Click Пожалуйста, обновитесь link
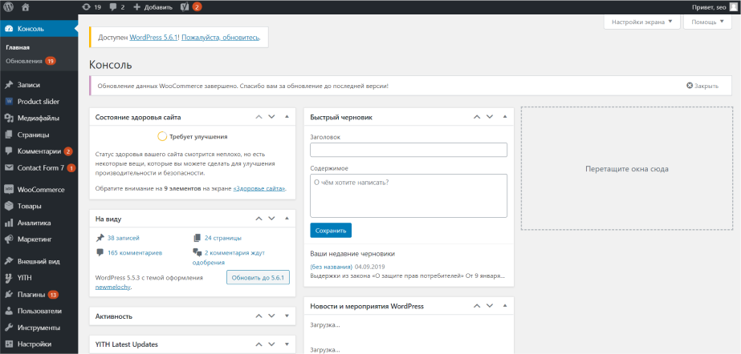This screenshot has height=354, width=741. (x=221, y=37)
